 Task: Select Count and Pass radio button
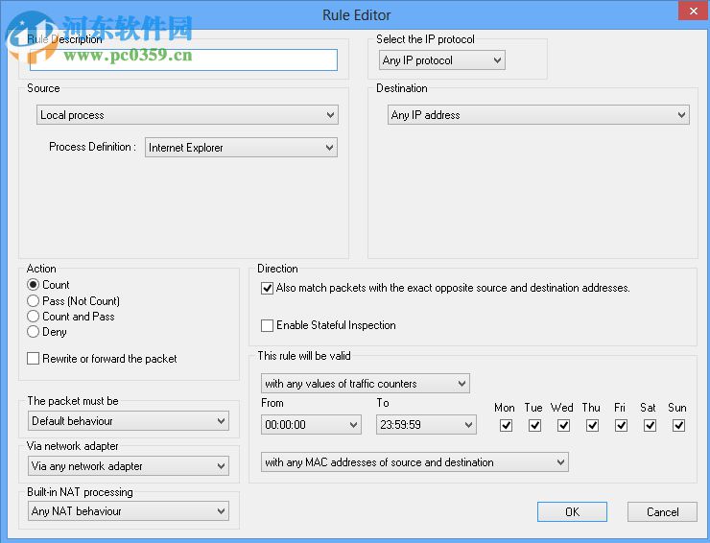coord(33,316)
